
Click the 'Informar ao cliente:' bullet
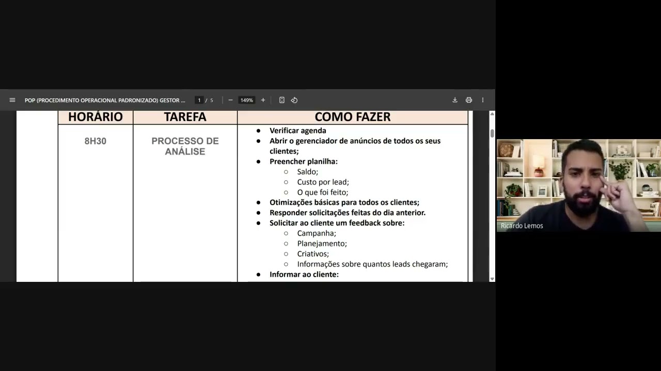(304, 274)
